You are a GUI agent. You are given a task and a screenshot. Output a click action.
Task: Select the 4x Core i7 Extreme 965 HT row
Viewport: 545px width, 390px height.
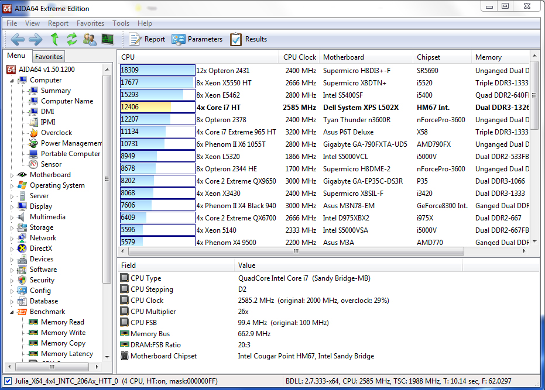point(324,132)
